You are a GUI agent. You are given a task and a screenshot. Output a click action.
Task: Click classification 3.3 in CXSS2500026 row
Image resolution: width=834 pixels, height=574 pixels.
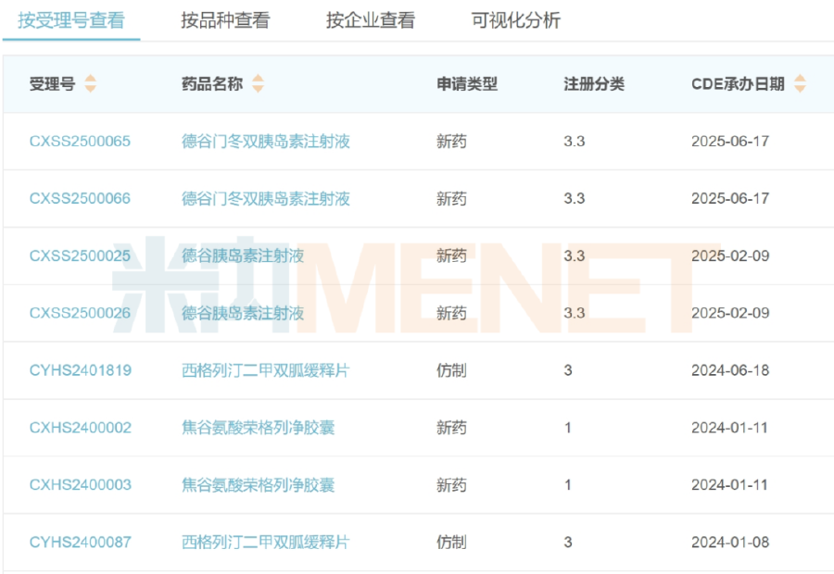point(575,313)
